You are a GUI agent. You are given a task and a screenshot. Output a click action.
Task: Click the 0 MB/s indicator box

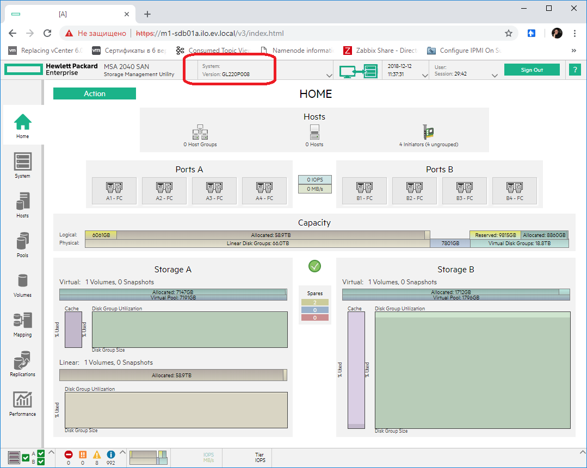click(315, 189)
